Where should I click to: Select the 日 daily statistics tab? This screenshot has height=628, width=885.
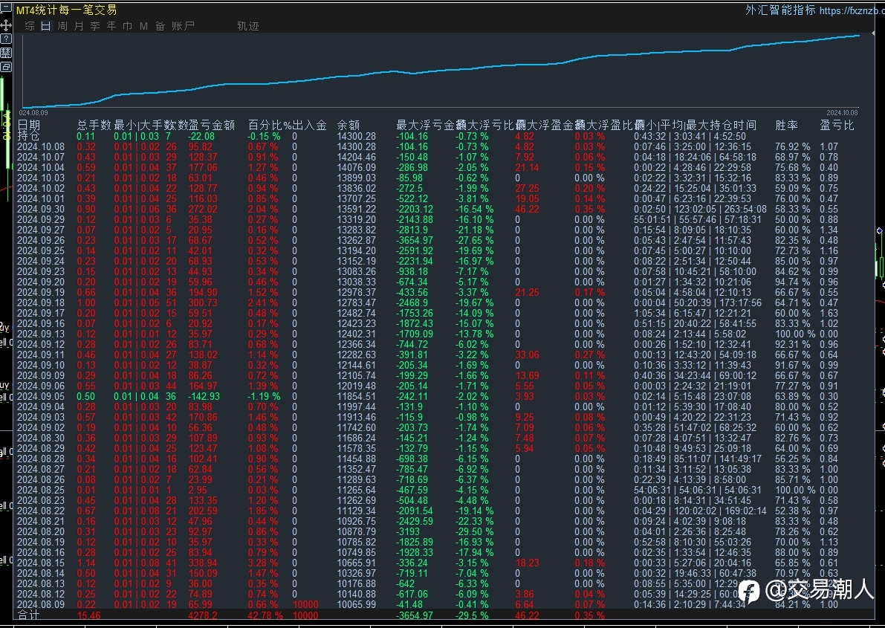pyautogui.click(x=46, y=26)
